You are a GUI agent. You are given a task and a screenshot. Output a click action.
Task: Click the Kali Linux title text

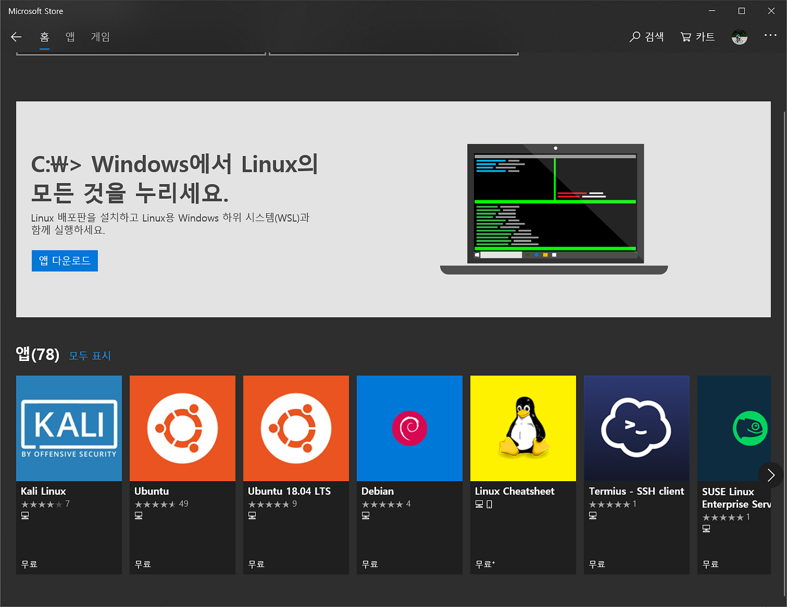43,491
